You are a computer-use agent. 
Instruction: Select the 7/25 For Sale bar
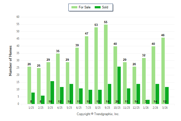coord(87,70)
